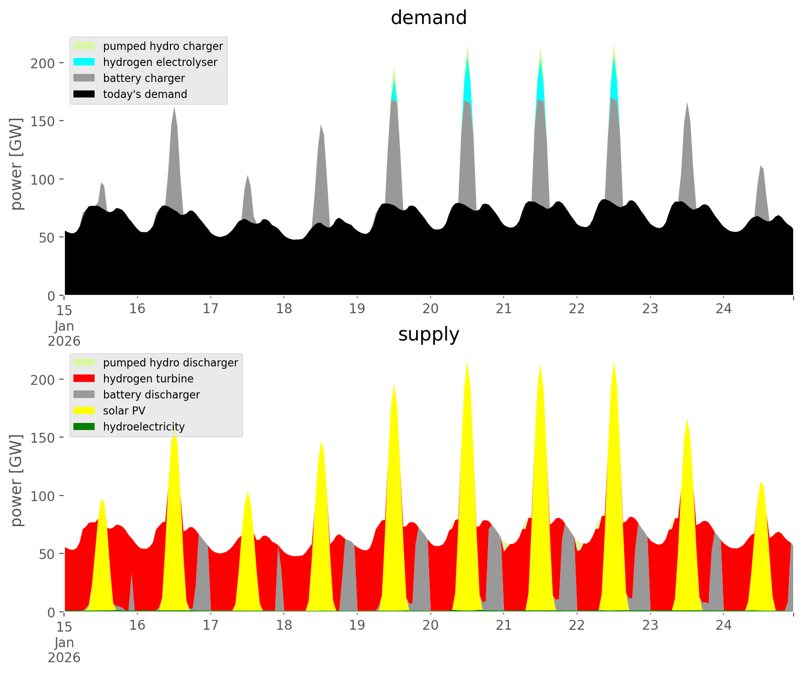Click the pumped hydro discharger legend swatch
Viewport: 803px width, 674px height.
click(x=84, y=363)
